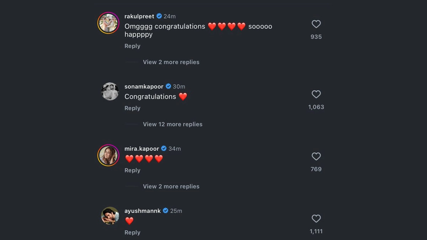427x240 pixels.
Task: Tap heart on ayushmannk's comment
Action: coord(316,219)
